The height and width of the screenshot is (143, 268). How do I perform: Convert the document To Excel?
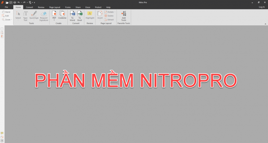[80, 14]
